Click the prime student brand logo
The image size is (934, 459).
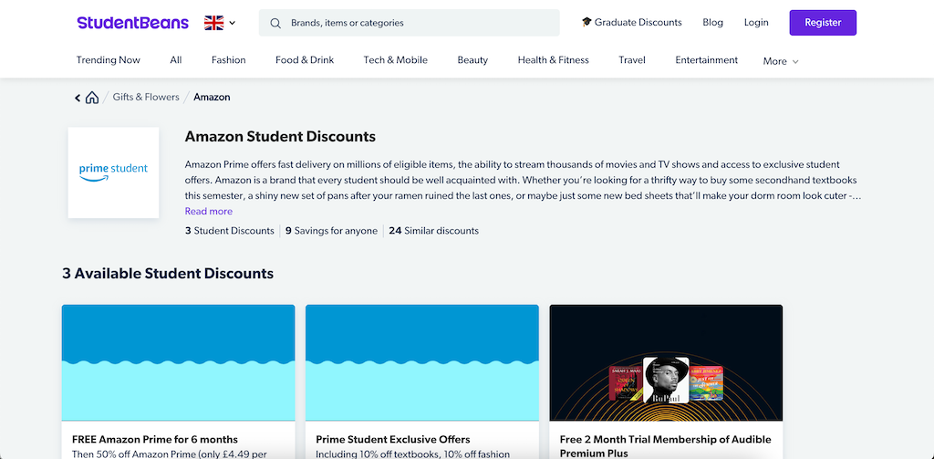[113, 172]
